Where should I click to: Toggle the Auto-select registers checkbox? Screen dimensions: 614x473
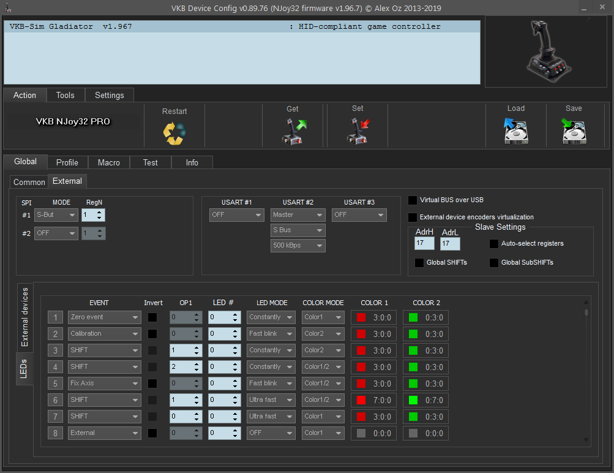(x=494, y=244)
